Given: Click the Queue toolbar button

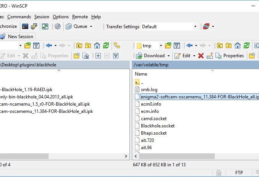Looking at the screenshot, I should (76, 26).
